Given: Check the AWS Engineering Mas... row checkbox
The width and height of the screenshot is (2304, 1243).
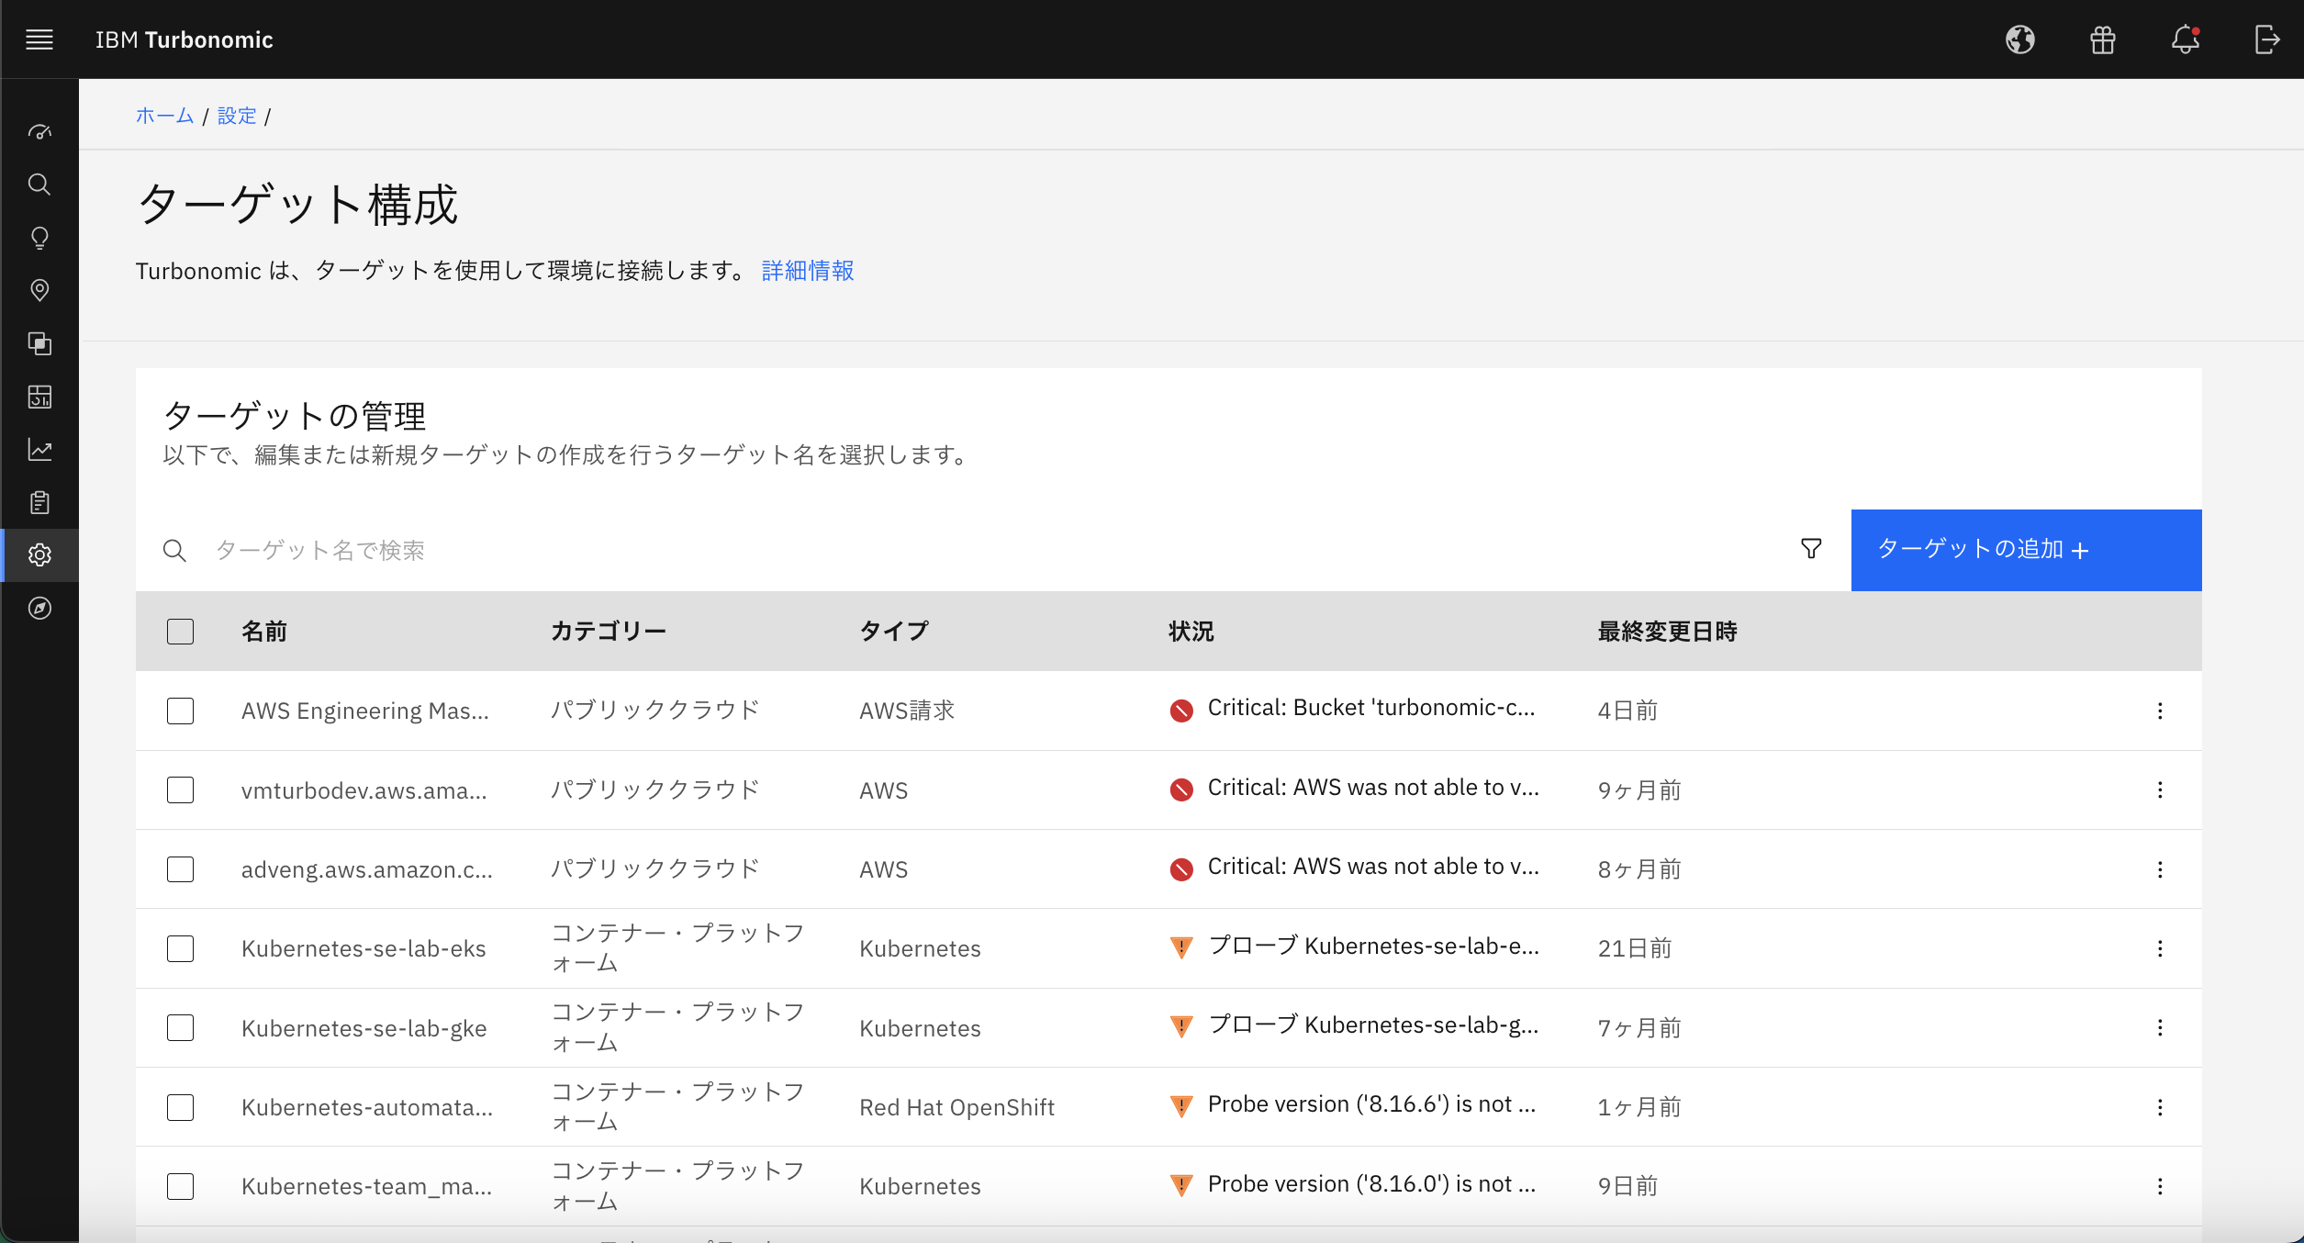Looking at the screenshot, I should (x=181, y=711).
